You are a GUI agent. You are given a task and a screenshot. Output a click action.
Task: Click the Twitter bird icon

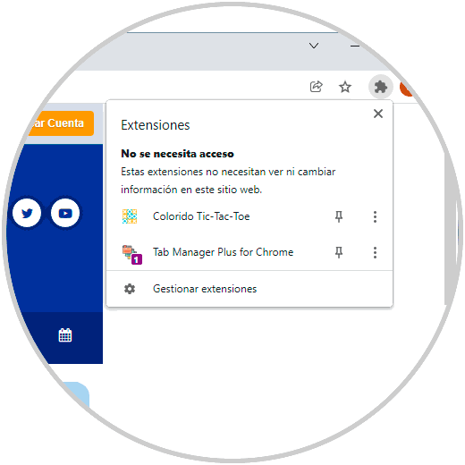click(x=27, y=213)
